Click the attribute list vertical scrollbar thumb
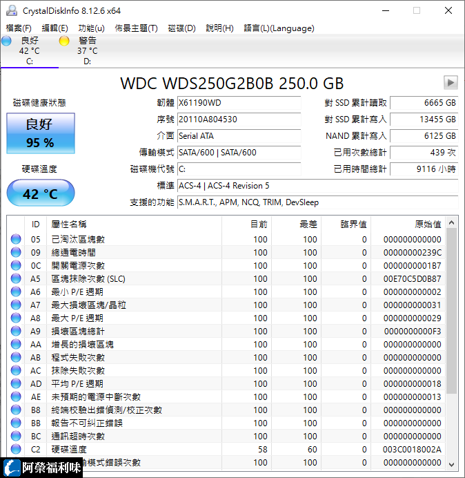 point(452,311)
